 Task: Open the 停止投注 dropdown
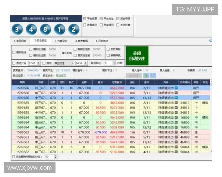[64, 63]
